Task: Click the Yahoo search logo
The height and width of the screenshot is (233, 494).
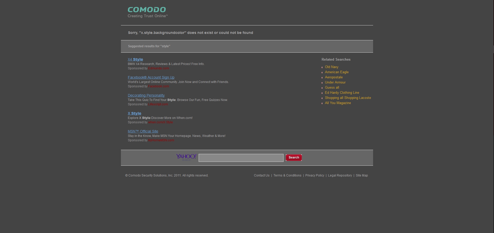Action: 186,157
